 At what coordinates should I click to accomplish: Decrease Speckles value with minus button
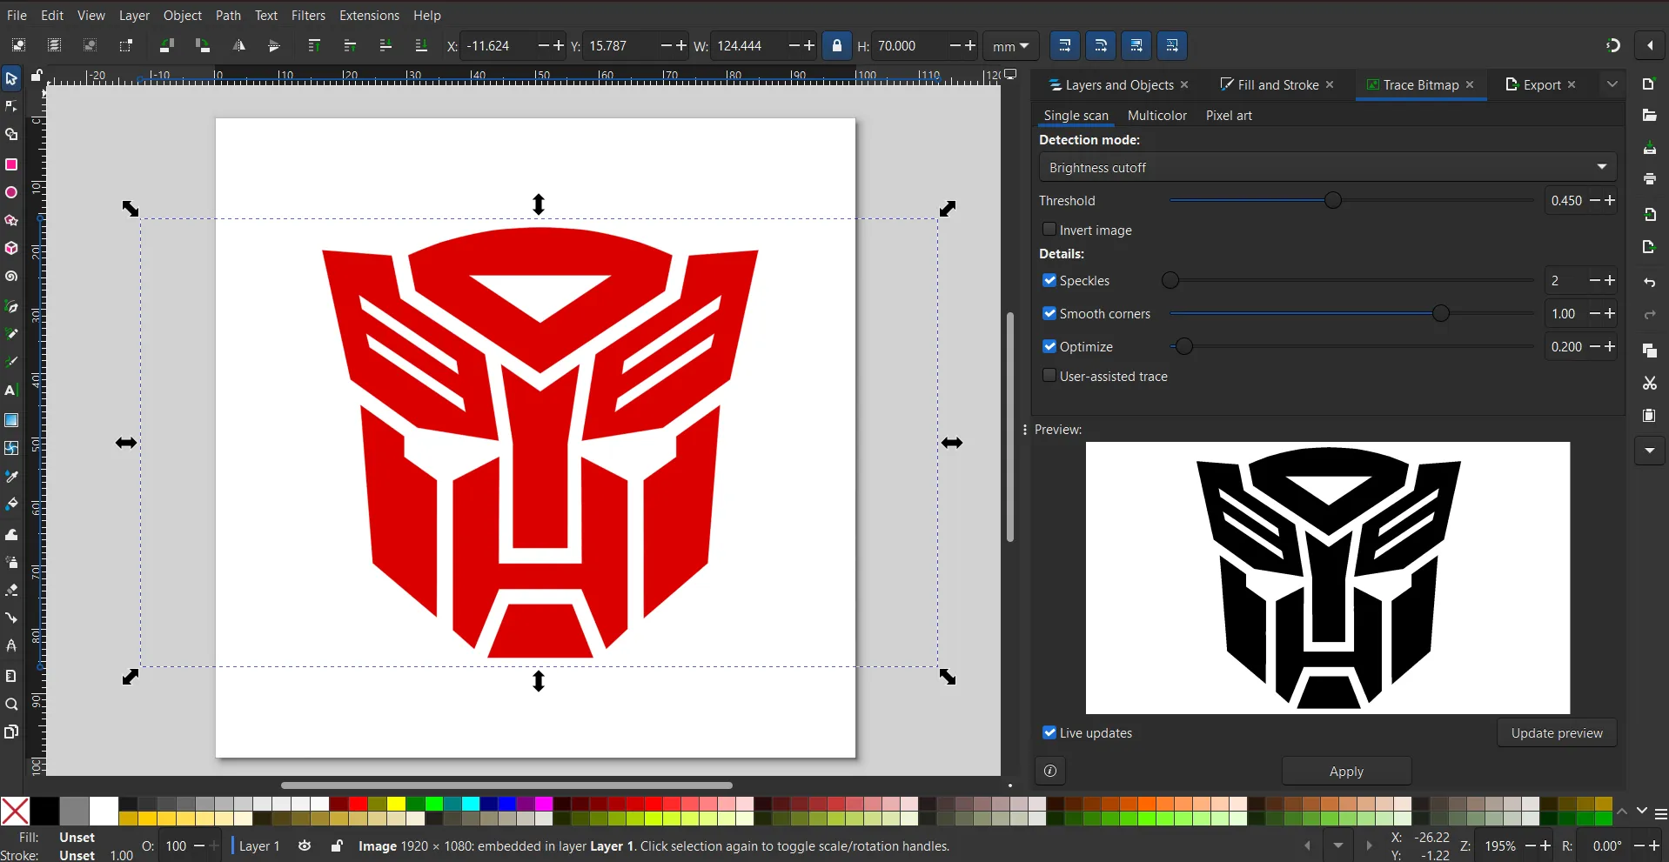coord(1595,280)
